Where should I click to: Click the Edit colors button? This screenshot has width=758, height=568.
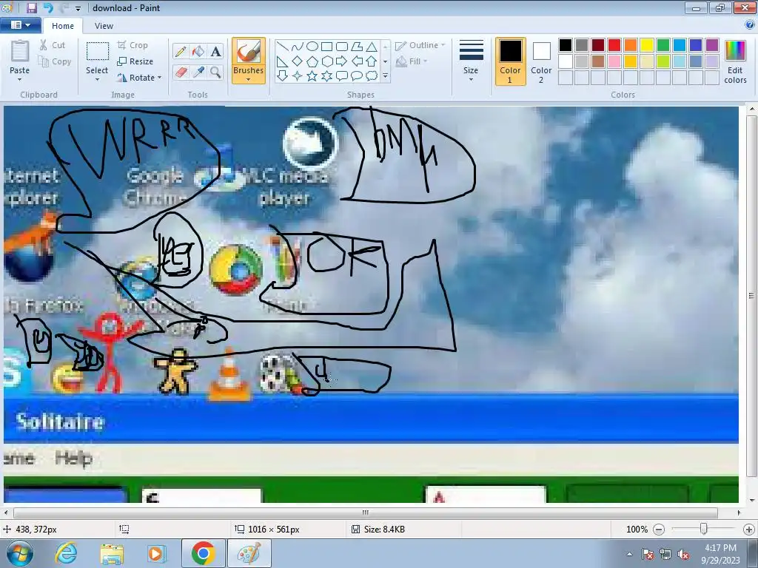(735, 63)
